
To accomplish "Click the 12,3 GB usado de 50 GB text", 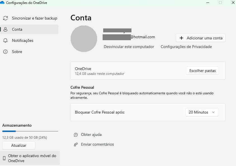I will click(25, 138).
